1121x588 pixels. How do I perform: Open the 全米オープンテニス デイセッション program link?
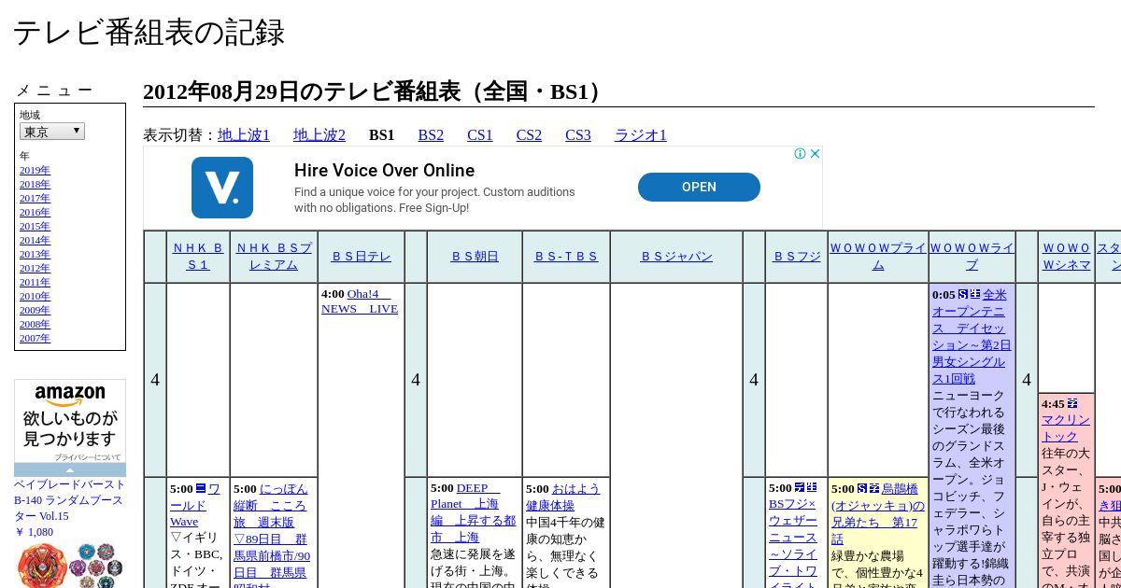click(972, 336)
